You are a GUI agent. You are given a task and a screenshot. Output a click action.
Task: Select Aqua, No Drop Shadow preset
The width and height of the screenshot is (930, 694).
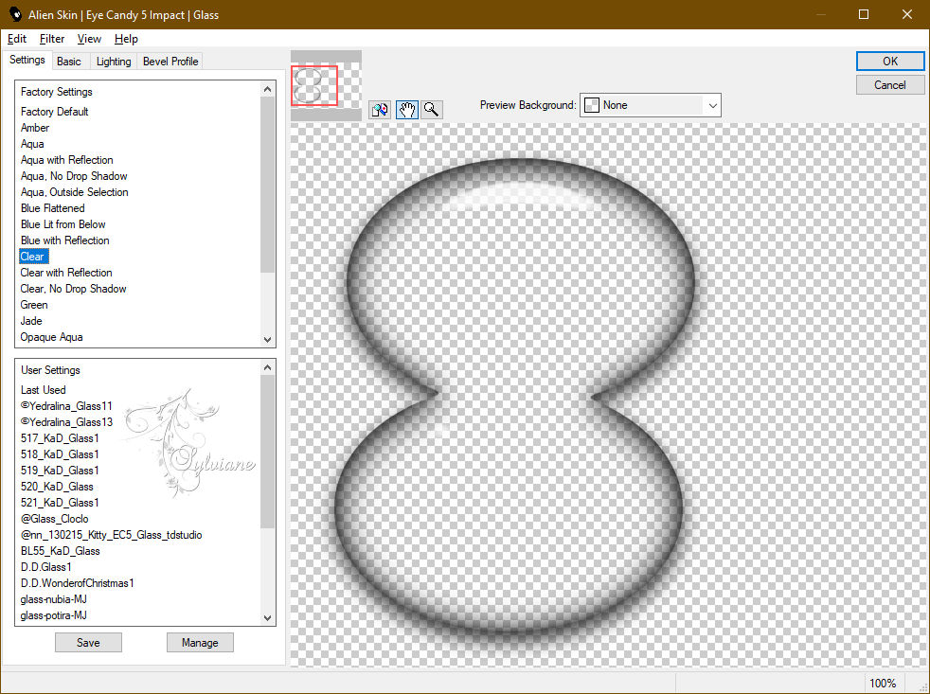74,175
